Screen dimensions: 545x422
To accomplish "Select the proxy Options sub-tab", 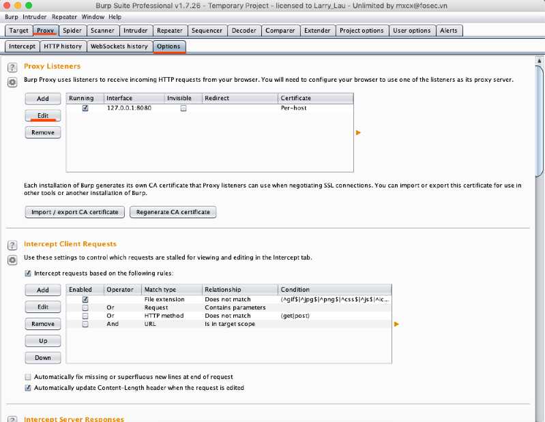I will [168, 46].
